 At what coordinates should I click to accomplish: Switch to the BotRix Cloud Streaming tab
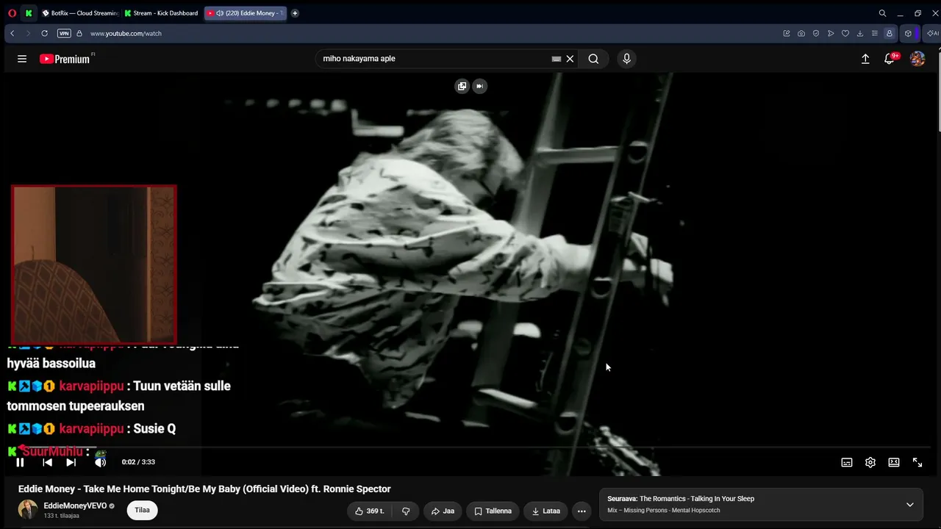click(80, 13)
